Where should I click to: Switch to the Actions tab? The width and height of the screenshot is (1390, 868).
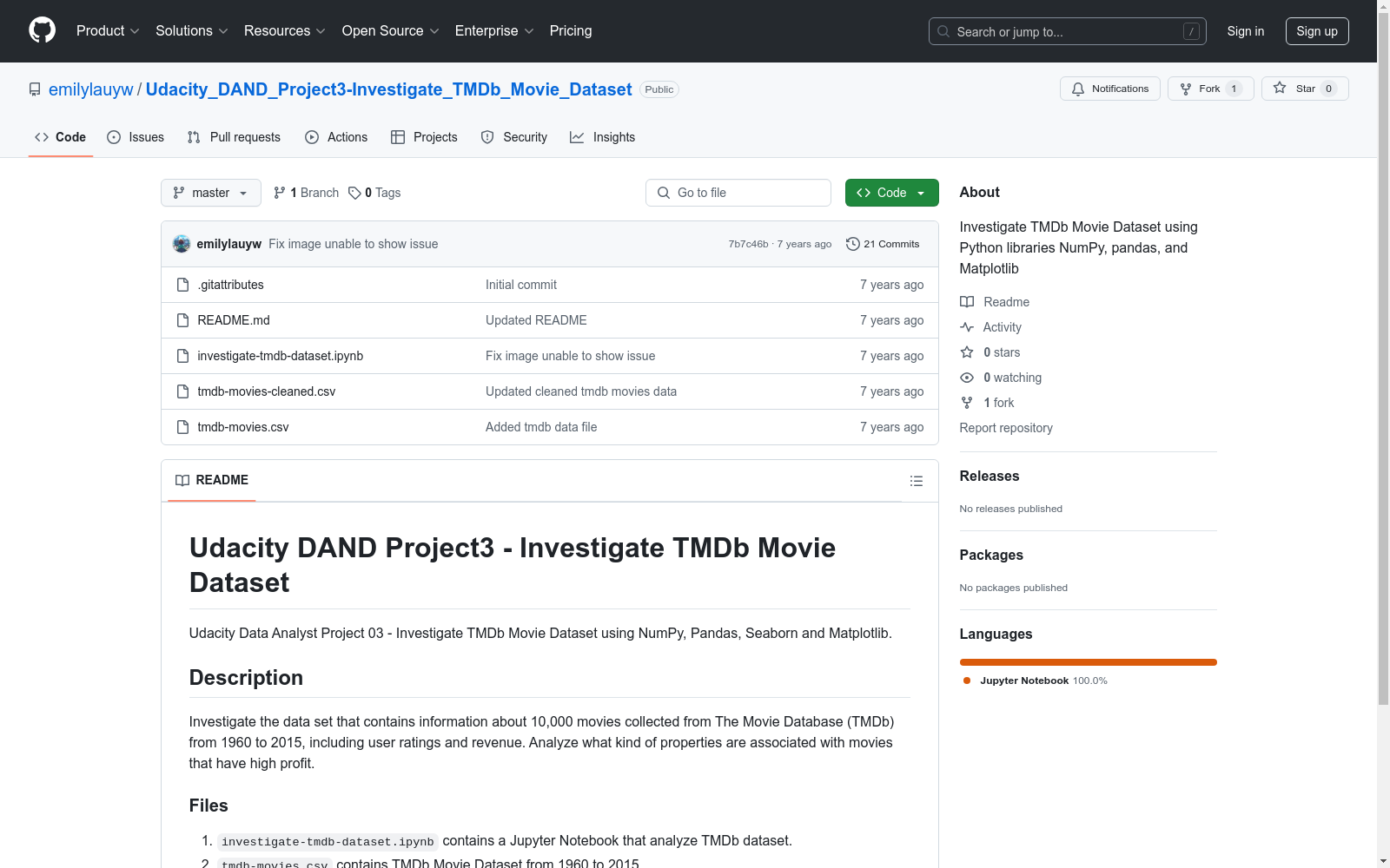click(x=336, y=137)
